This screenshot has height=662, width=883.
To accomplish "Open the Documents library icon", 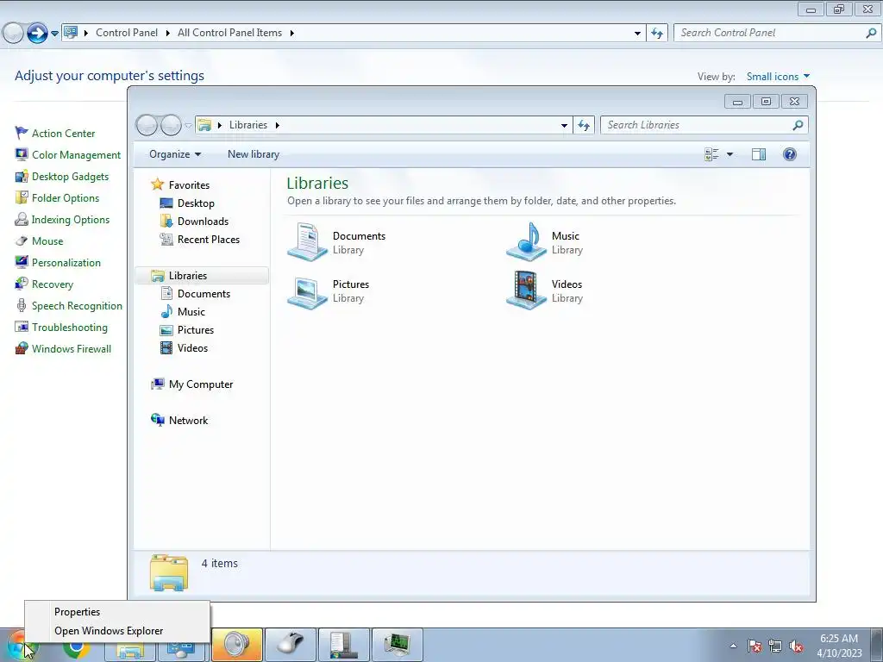I will pos(308,242).
